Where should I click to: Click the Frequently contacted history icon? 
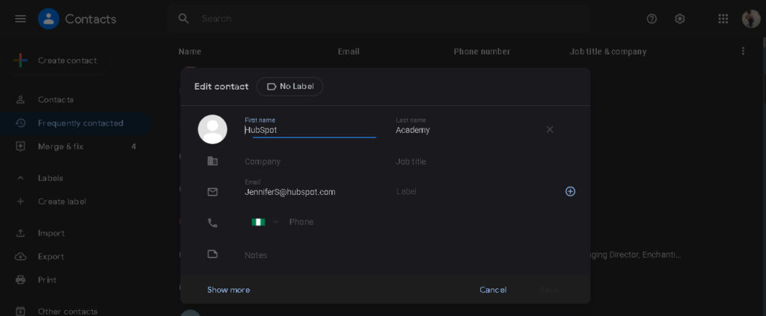(20, 123)
